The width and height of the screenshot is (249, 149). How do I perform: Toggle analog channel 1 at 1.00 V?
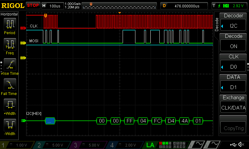point(17,145)
